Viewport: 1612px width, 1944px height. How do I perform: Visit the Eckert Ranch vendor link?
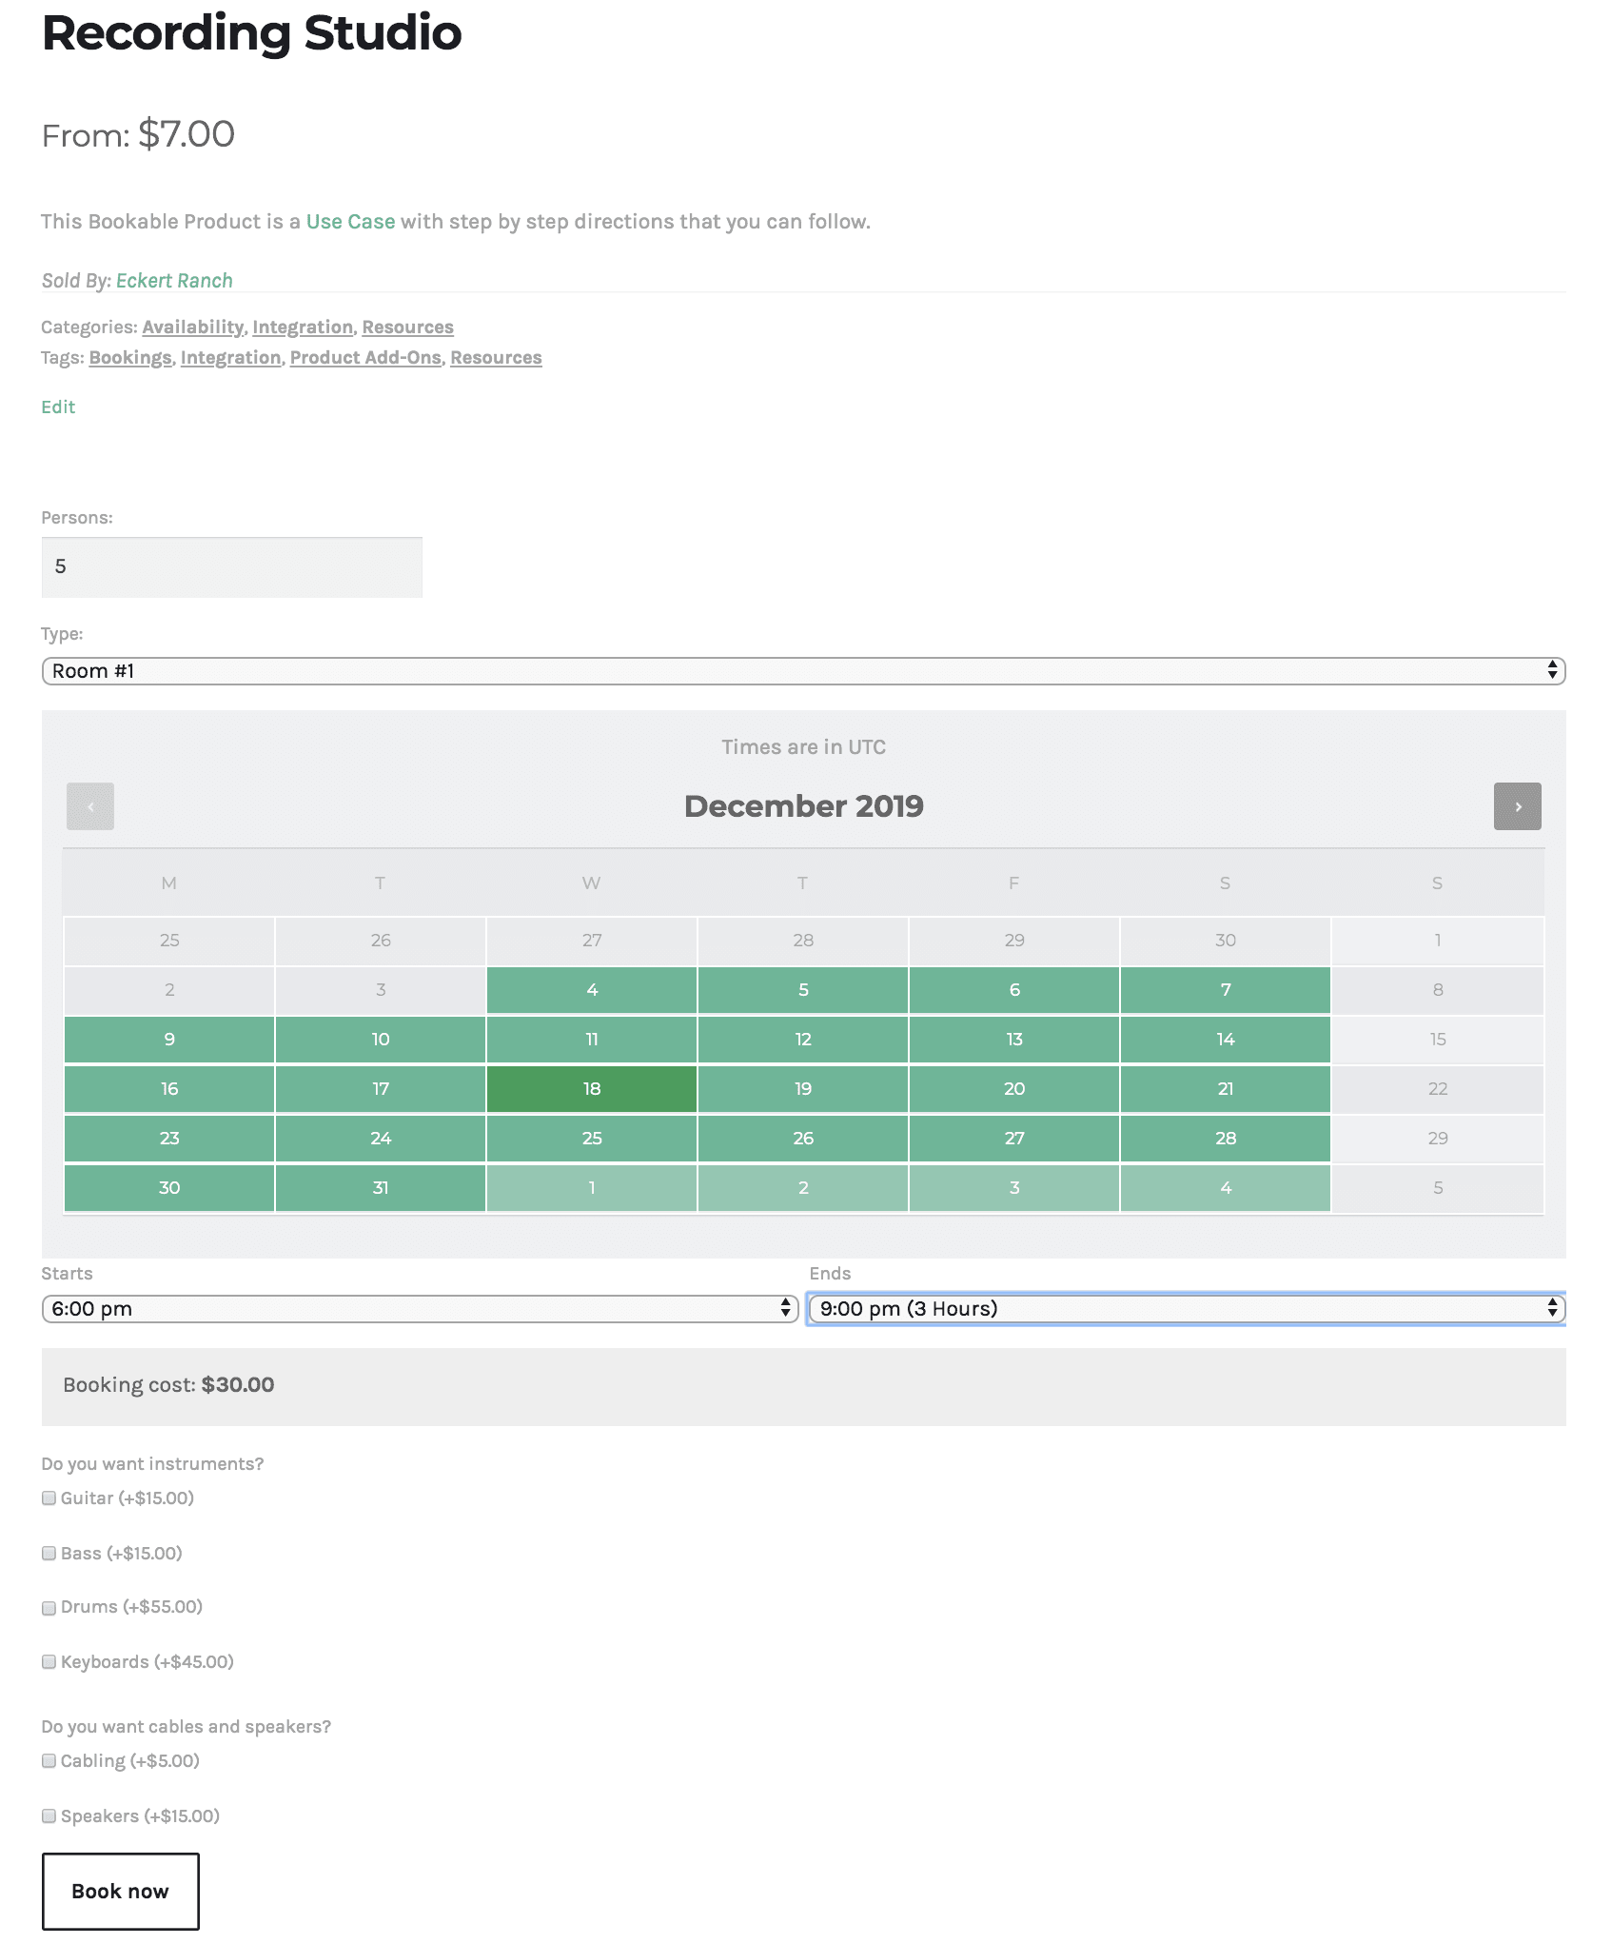174,281
